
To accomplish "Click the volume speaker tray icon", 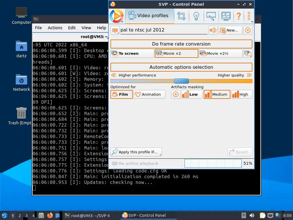I will point(252,215).
